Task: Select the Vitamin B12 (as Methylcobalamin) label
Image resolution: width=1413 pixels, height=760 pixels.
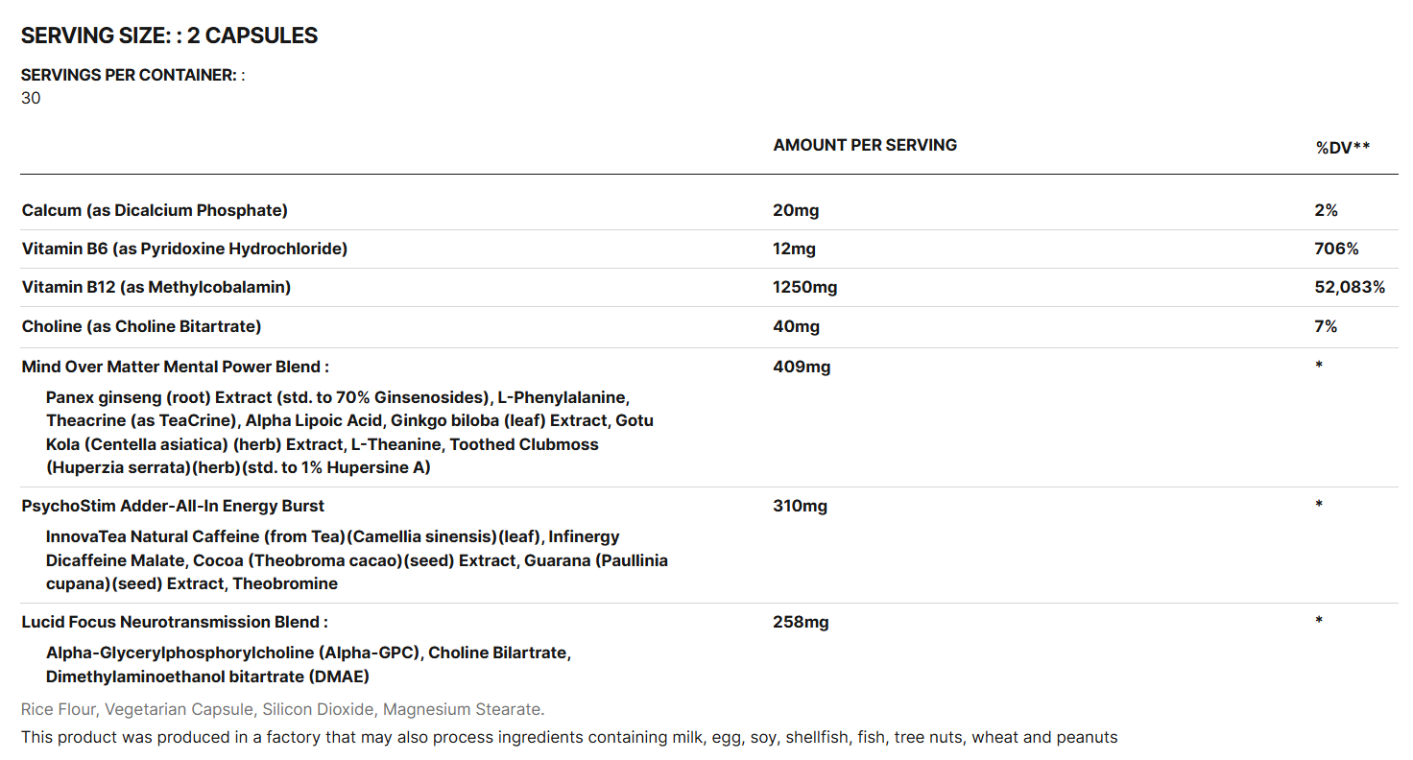Action: [156, 287]
